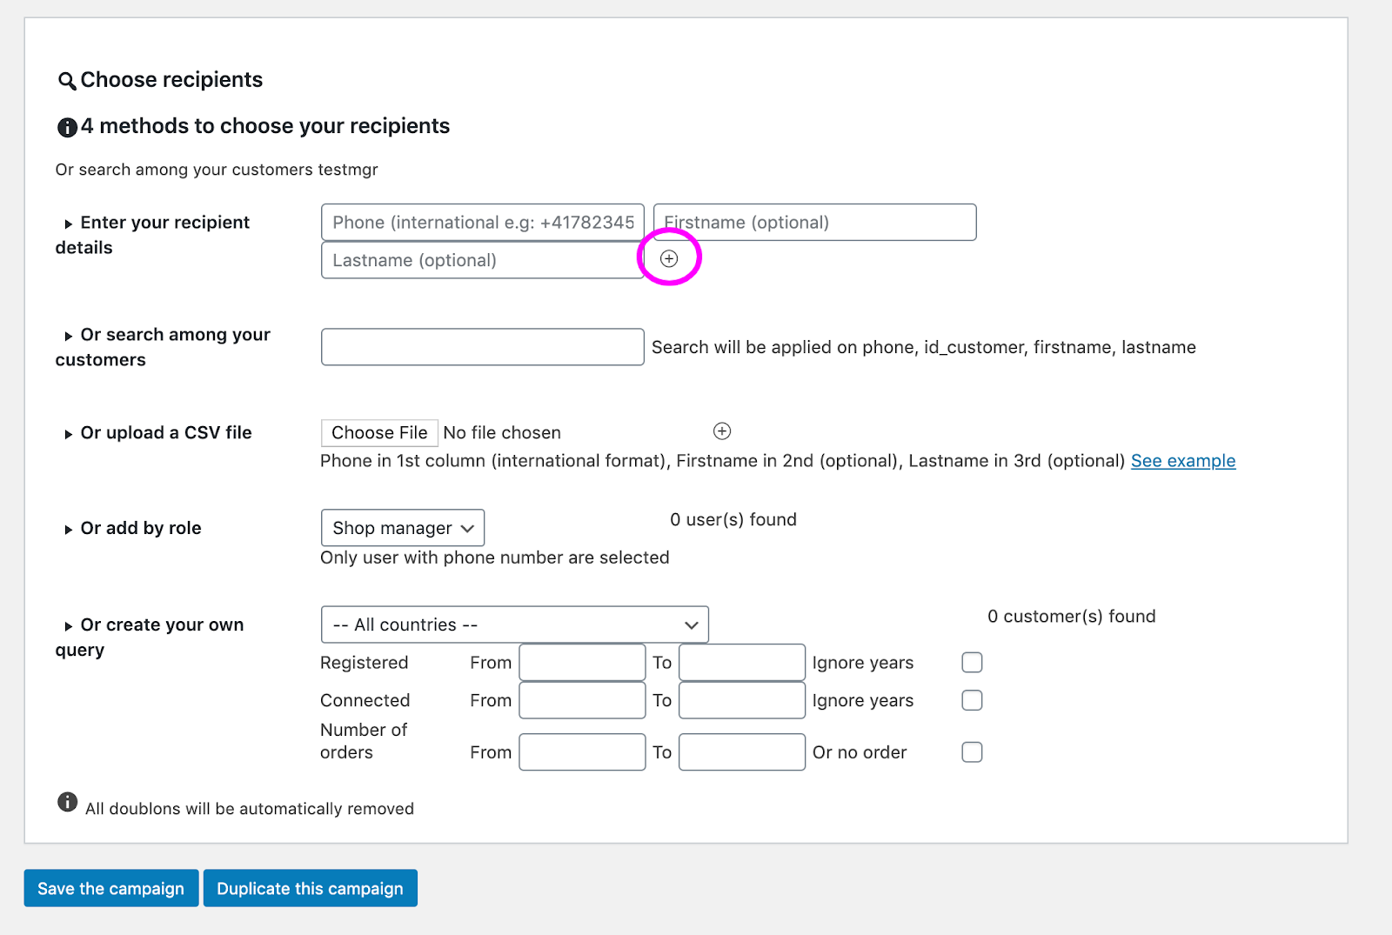Click the Connected From date field
Viewport: 1392px width, 935px height.
tap(582, 700)
